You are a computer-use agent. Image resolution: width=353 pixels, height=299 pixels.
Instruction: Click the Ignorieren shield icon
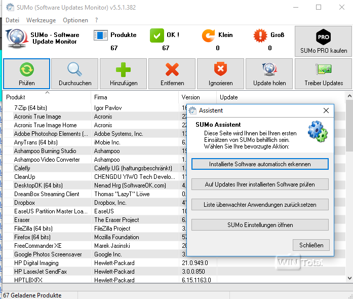(220, 69)
